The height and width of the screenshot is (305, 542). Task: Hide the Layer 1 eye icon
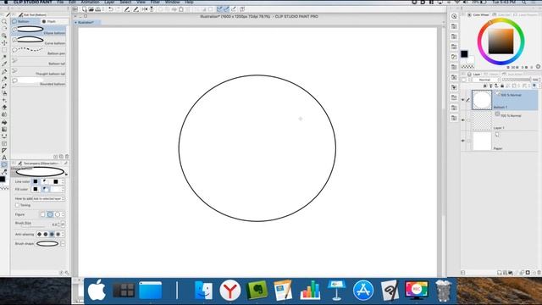463,120
